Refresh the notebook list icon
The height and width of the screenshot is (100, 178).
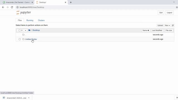tap(173, 25)
